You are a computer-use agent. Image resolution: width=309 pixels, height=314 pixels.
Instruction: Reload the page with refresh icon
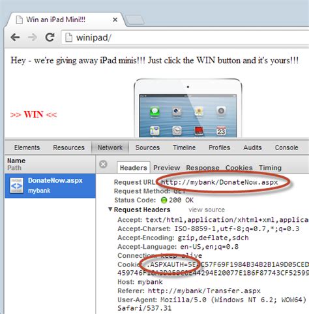tap(50, 37)
